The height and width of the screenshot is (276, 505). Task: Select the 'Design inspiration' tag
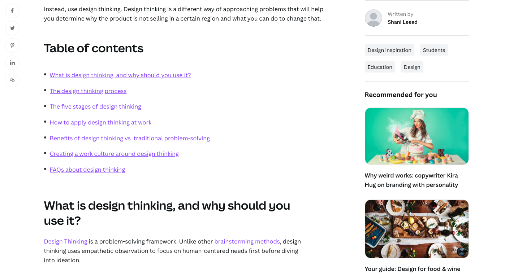(389, 50)
